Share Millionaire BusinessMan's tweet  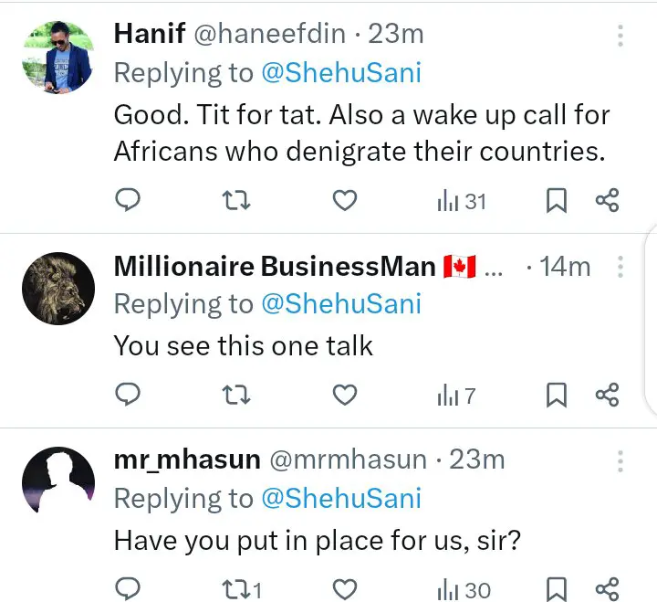pos(607,395)
